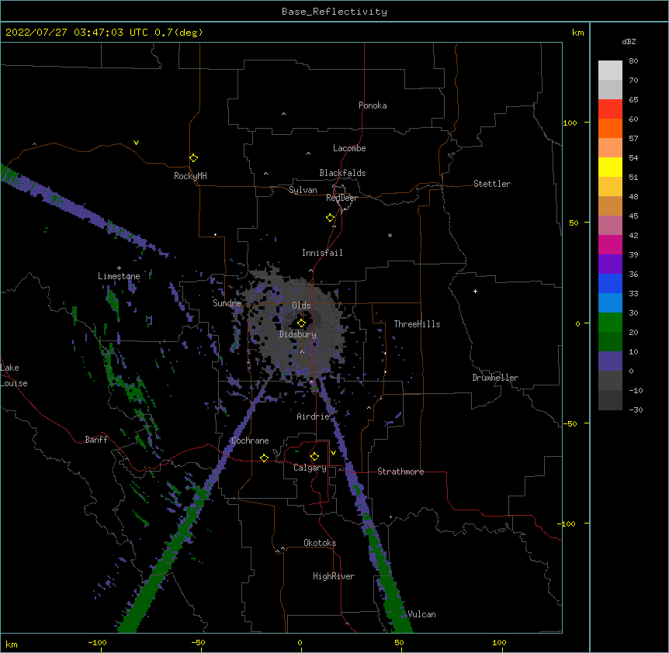Click the -100 tick label on bottom axis
Image resolution: width=669 pixels, height=653 pixels.
97,642
